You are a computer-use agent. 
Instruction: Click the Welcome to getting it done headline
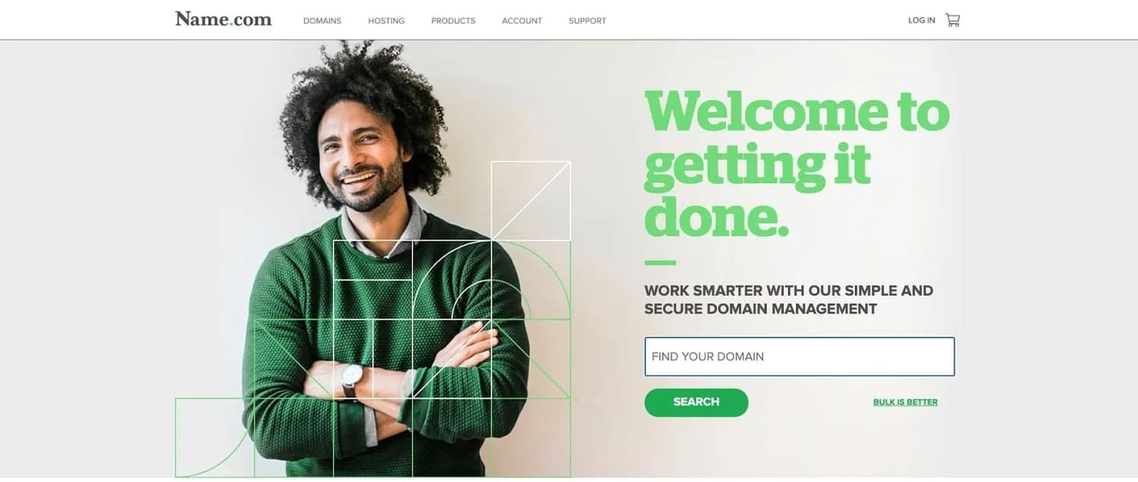point(797,163)
